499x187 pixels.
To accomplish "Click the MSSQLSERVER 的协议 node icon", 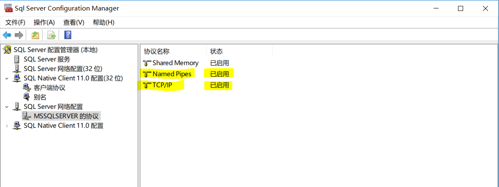I will click(x=27, y=116).
